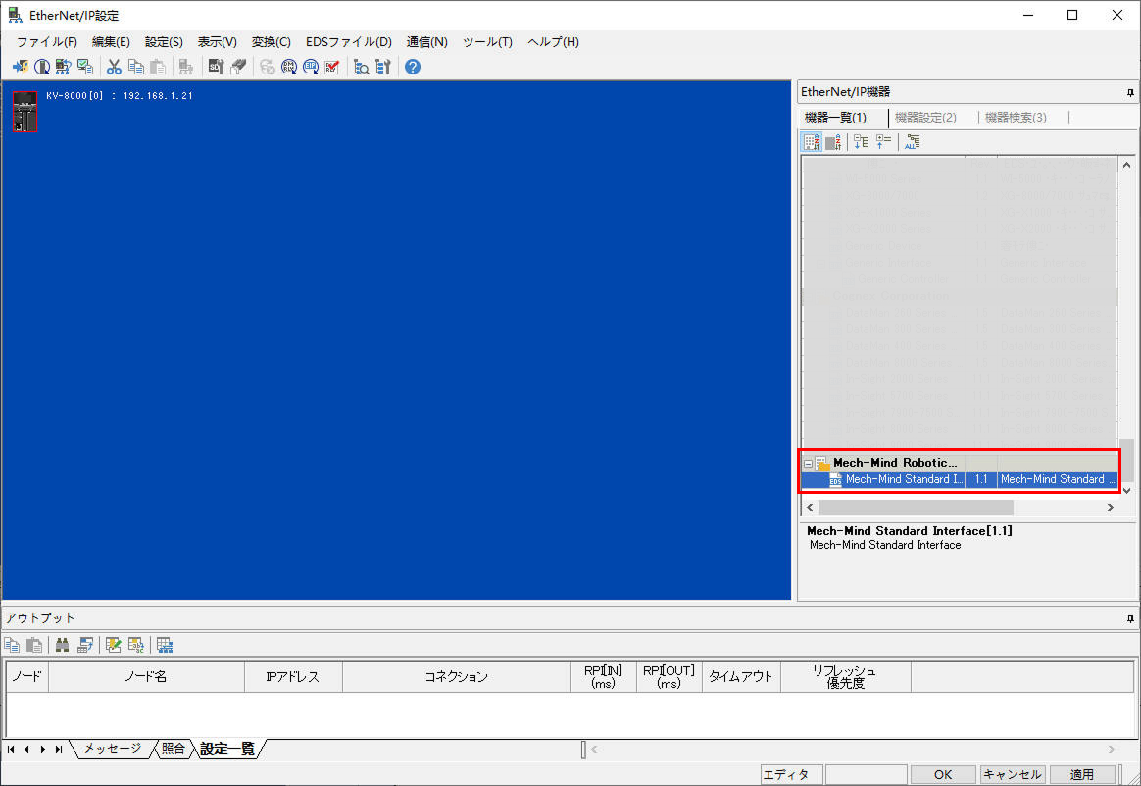This screenshot has height=786, width=1141.
Task: Click the EIP refresh icon on the toolbar
Action: pyautogui.click(x=311, y=66)
